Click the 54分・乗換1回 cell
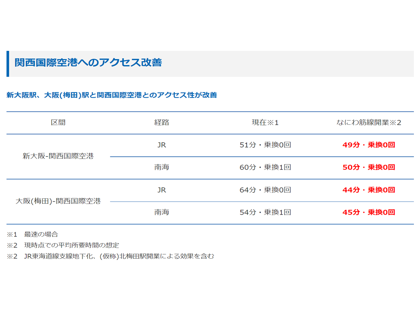 click(265, 213)
